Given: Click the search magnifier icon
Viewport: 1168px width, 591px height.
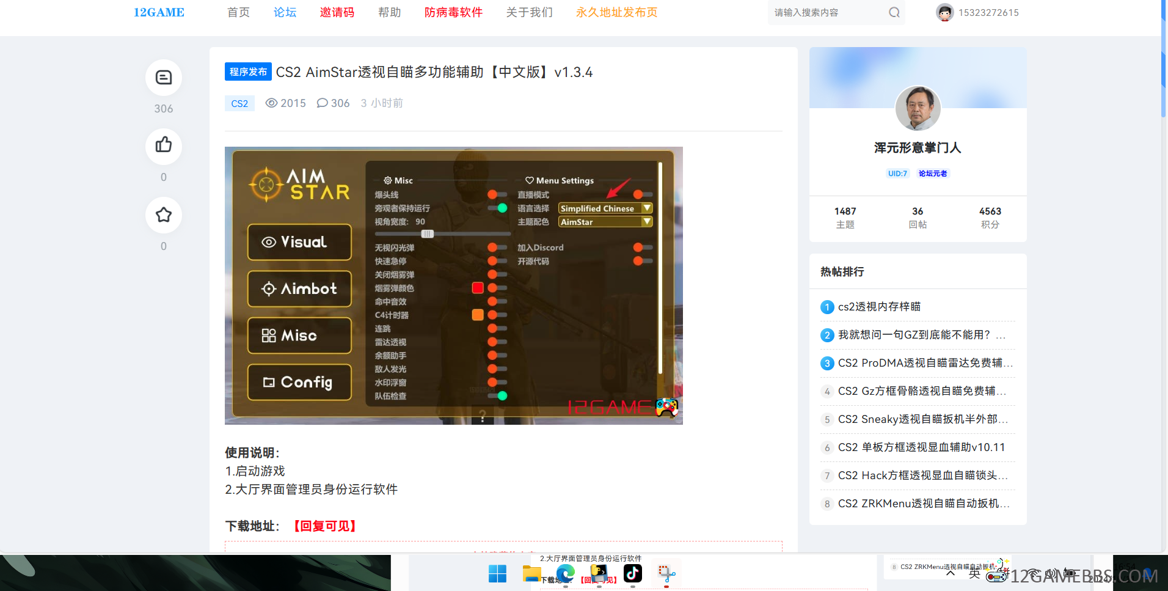Looking at the screenshot, I should pyautogui.click(x=894, y=12).
